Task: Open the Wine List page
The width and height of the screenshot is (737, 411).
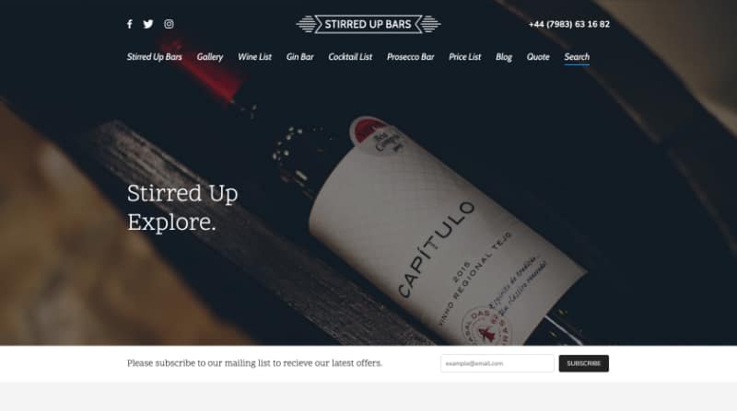Action: [254, 57]
